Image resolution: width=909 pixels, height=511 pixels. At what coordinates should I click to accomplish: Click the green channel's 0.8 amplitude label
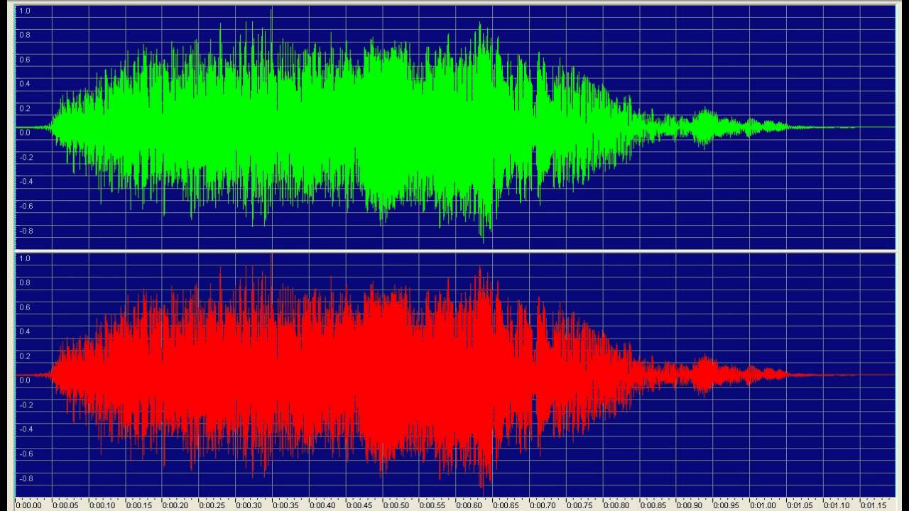[x=24, y=35]
